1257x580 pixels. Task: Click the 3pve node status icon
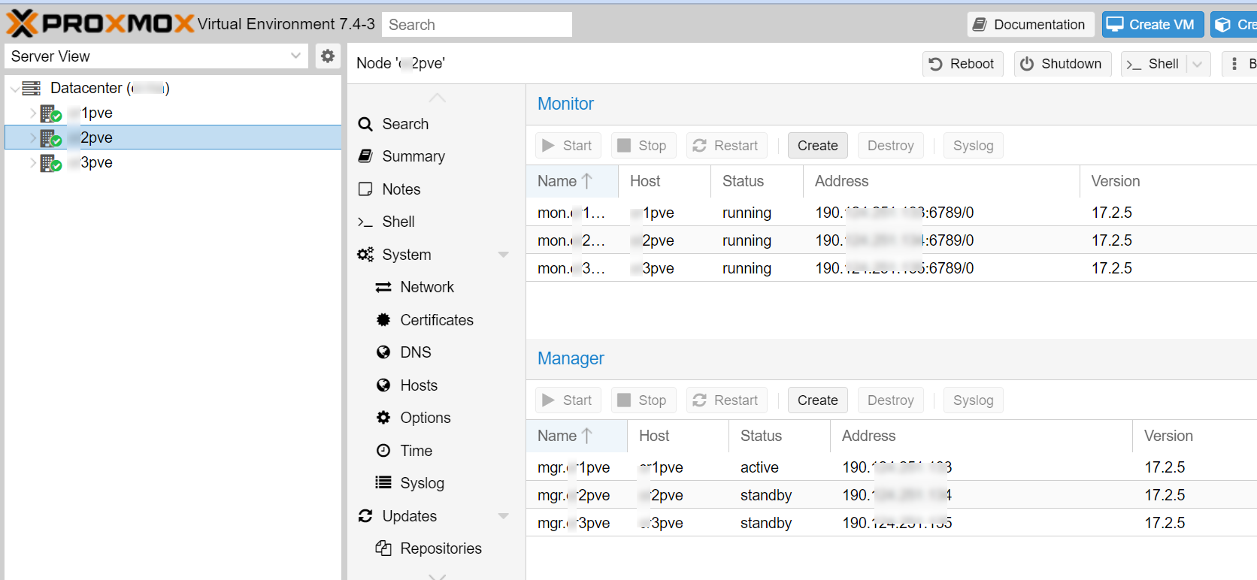(51, 163)
